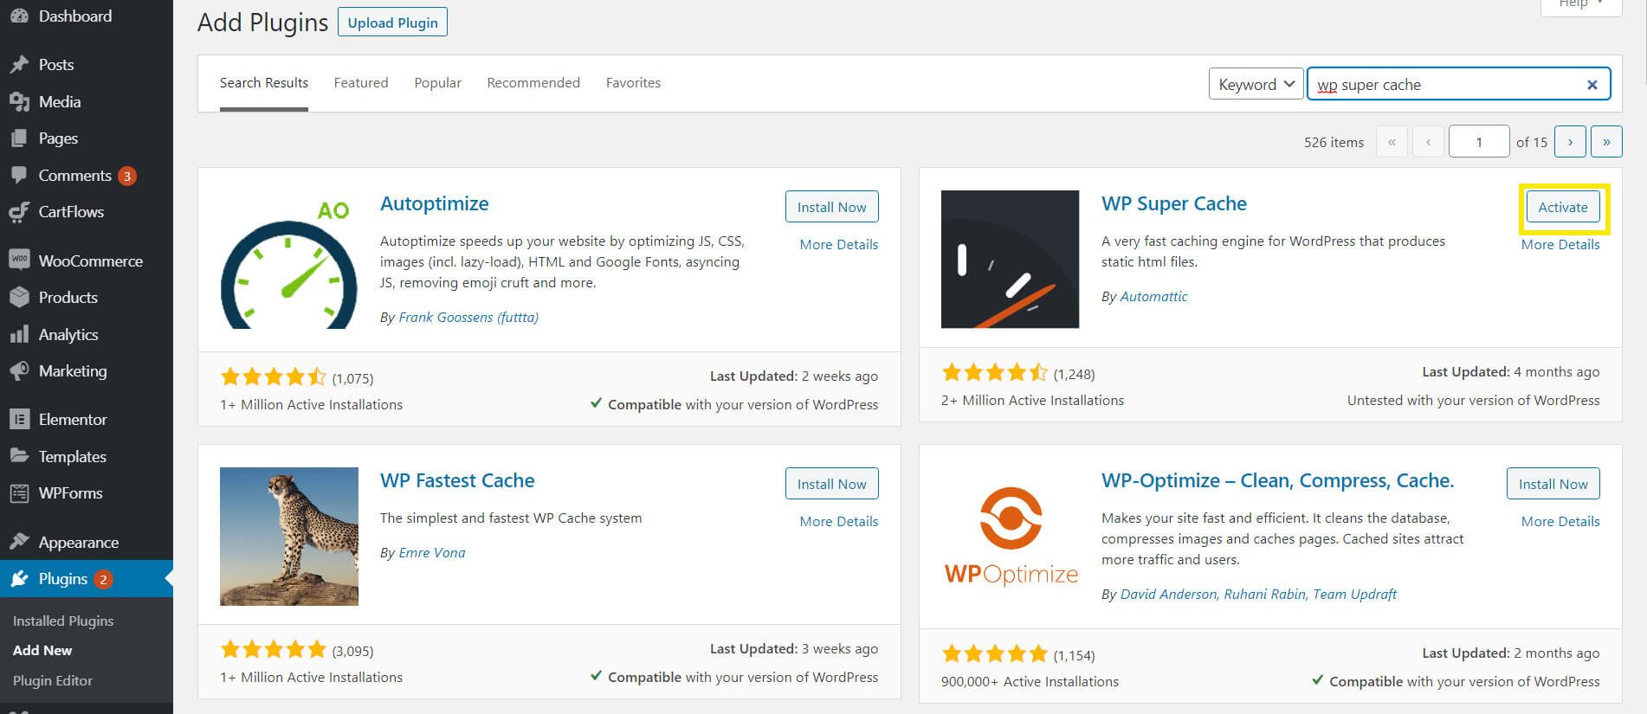
Task: Click the current page number field
Action: [1479, 142]
